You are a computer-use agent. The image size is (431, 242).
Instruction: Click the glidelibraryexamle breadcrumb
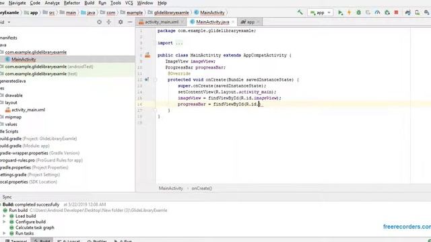click(x=168, y=13)
